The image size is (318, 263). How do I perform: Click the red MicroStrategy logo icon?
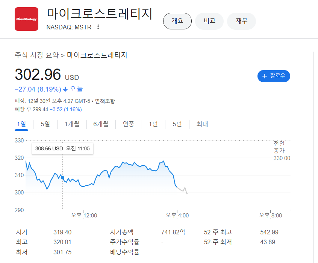tap(26, 19)
